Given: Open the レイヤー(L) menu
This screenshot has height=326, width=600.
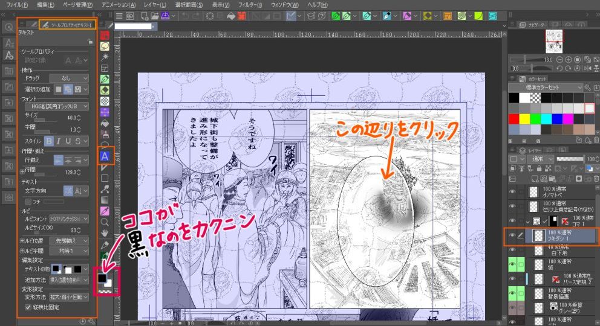Looking at the screenshot, I should [155, 5].
